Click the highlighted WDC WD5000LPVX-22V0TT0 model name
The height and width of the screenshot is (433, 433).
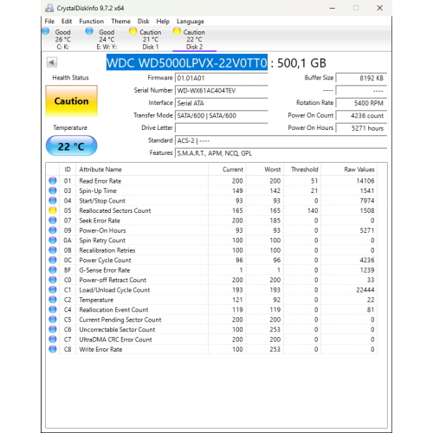click(187, 62)
